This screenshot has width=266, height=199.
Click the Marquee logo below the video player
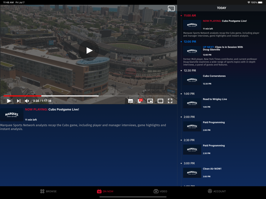(x=12, y=115)
